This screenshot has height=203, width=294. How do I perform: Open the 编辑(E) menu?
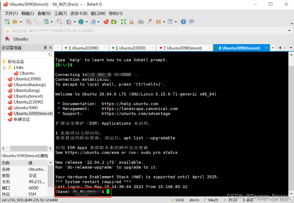click(27, 14)
